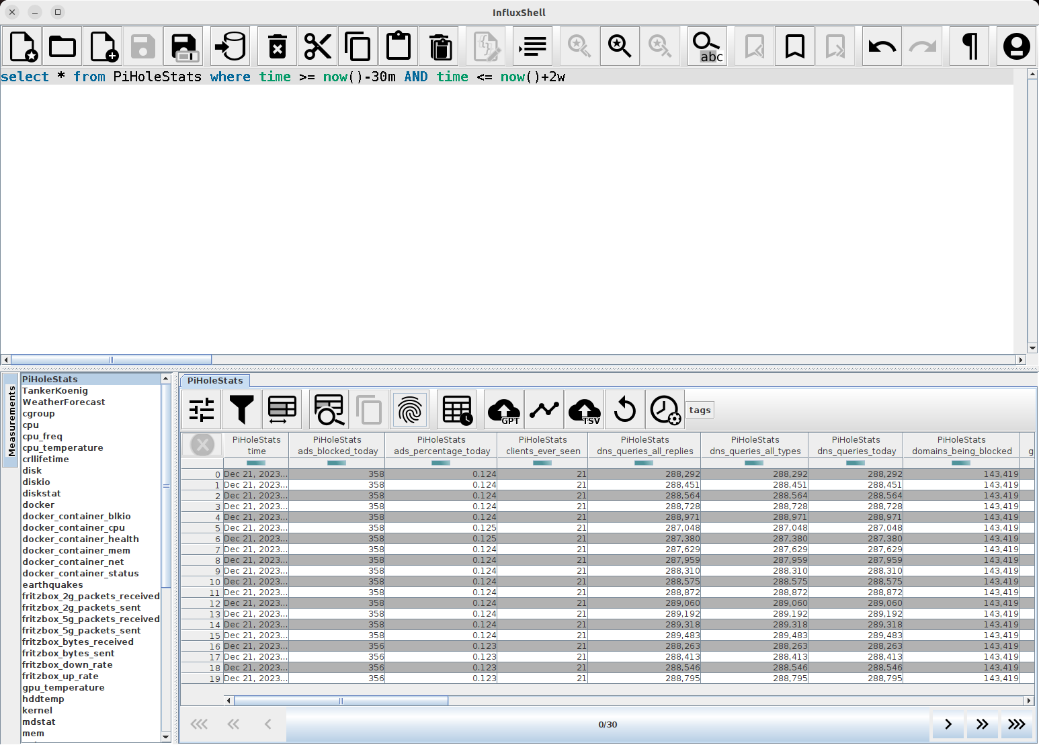1039x745 pixels.
Task: Click the Measurements vertical tab
Action: 11,422
